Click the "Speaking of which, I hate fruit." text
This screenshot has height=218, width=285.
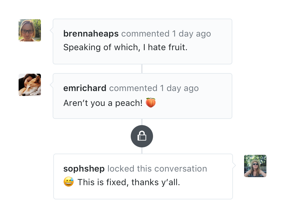point(125,48)
